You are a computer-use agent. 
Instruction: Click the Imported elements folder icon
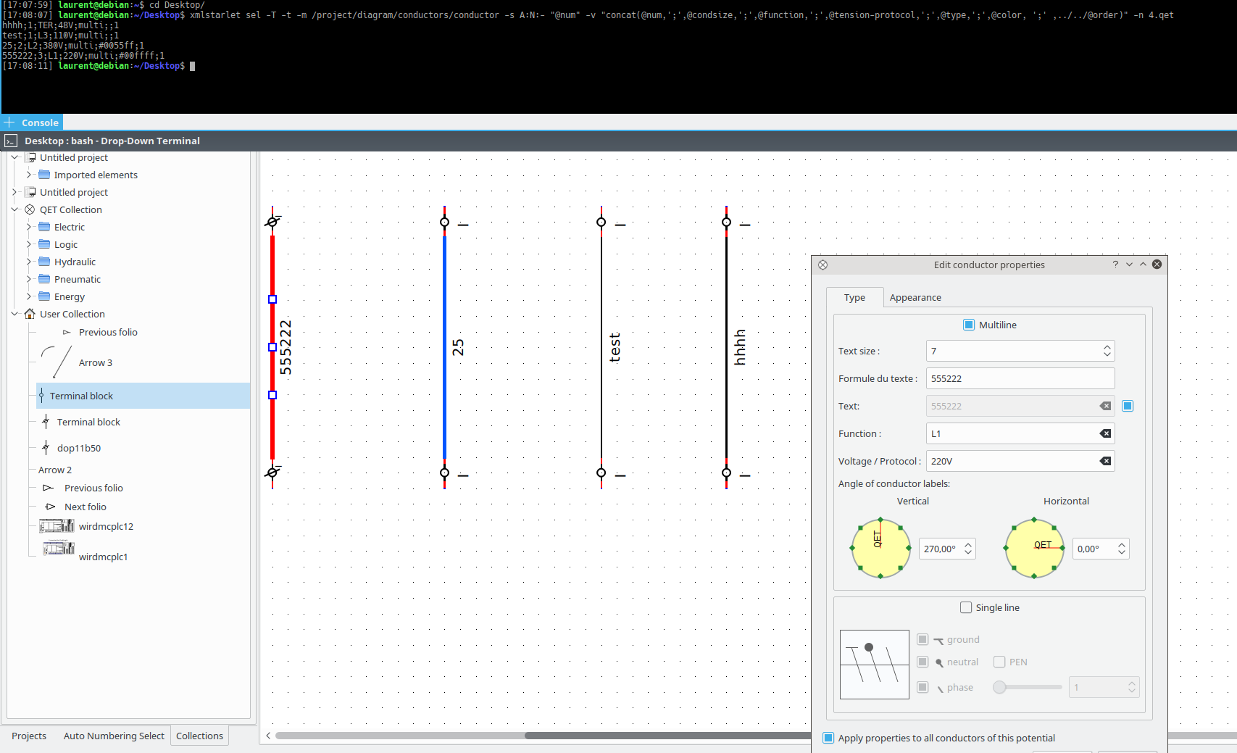click(44, 175)
